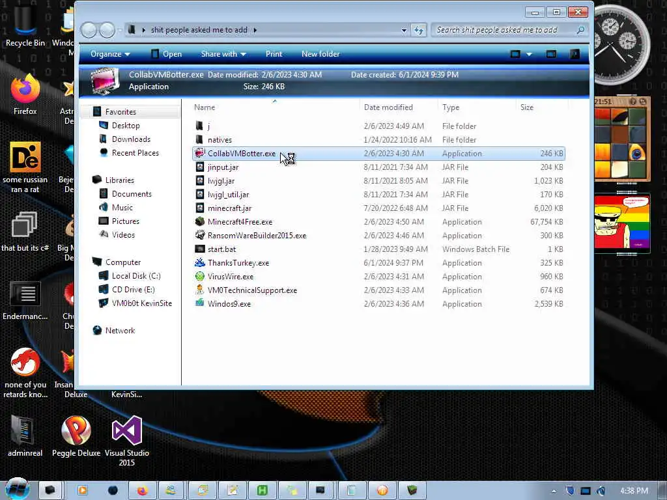The height and width of the screenshot is (500, 667).
Task: Open the Share with dropdown menu
Action: tap(223, 54)
